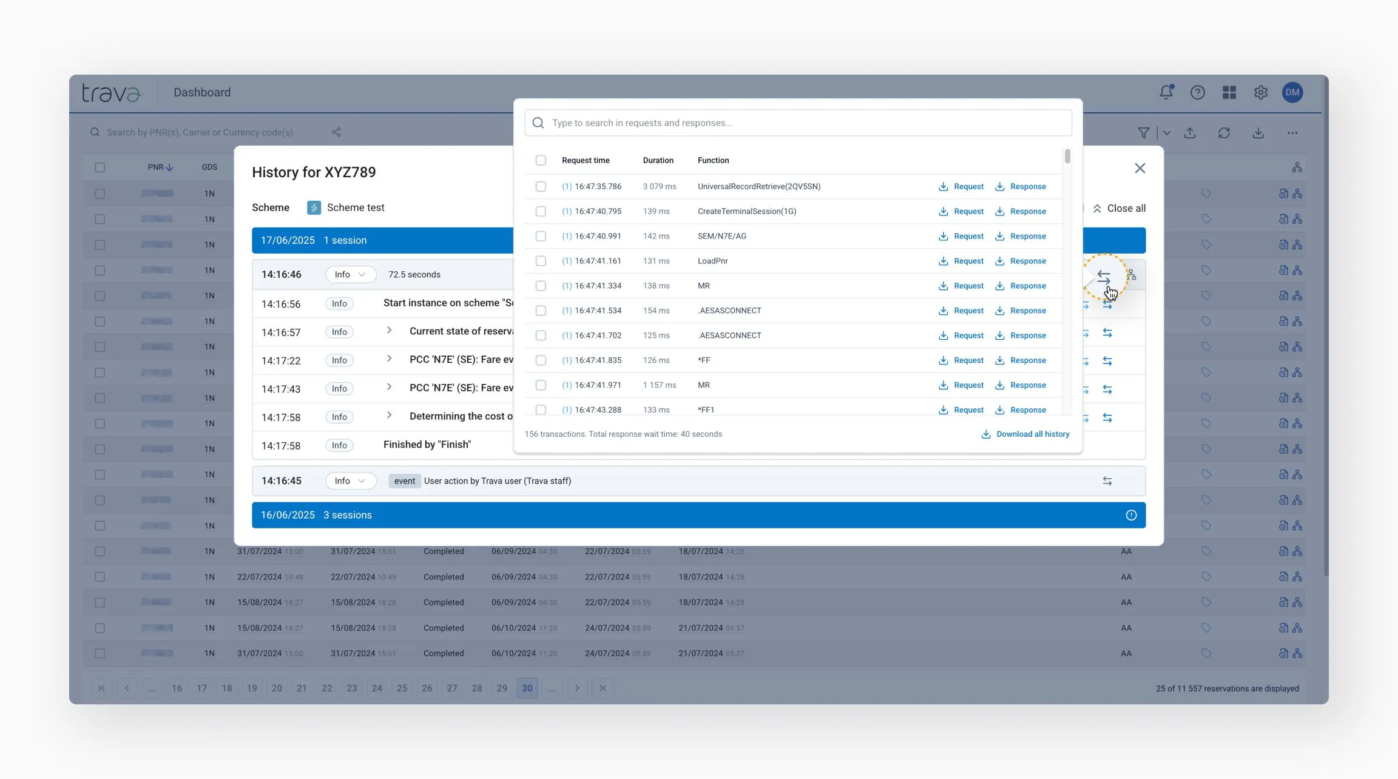The image size is (1398, 779).
Task: Click the filter funnel icon
Action: point(1143,133)
